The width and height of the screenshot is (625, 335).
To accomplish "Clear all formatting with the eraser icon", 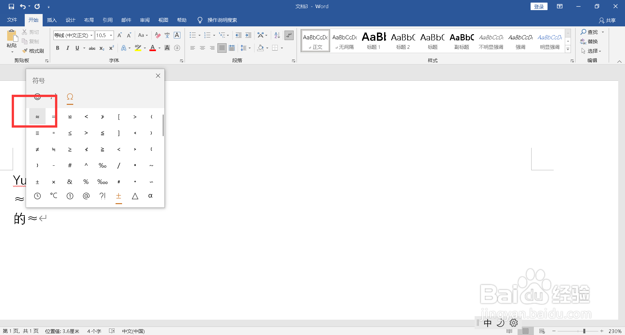I will coord(158,35).
